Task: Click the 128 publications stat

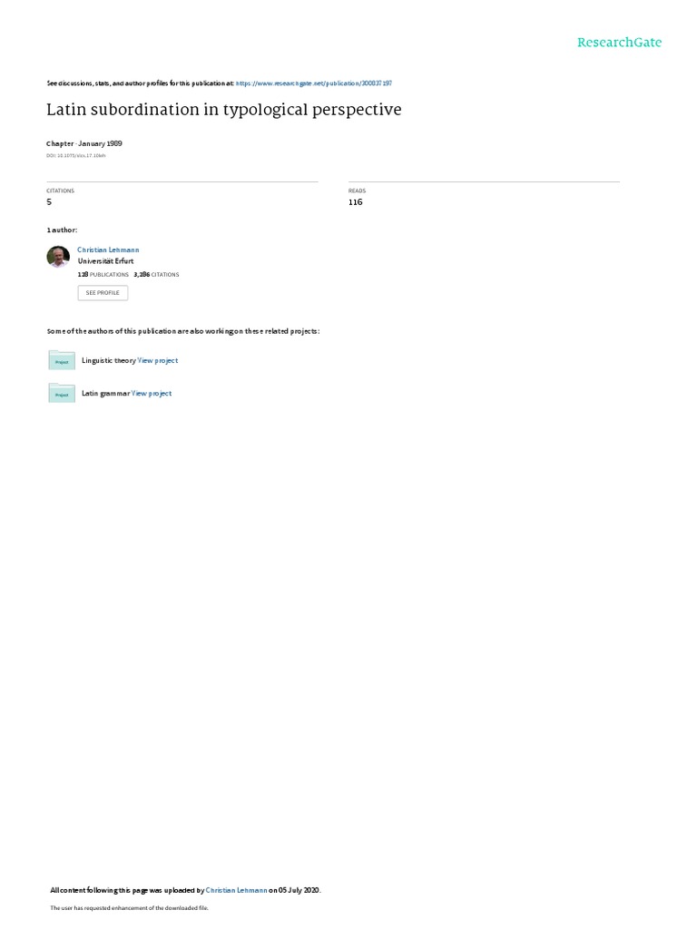Action: pyautogui.click(x=103, y=274)
